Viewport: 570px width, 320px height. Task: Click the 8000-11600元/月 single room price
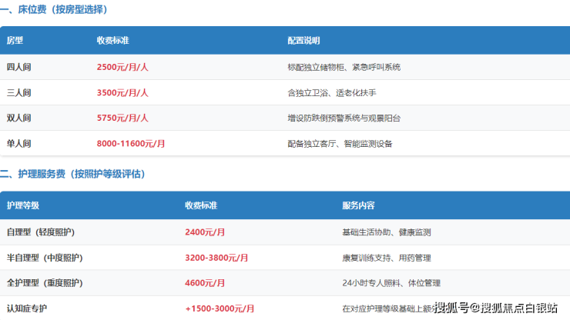pyautogui.click(x=131, y=143)
